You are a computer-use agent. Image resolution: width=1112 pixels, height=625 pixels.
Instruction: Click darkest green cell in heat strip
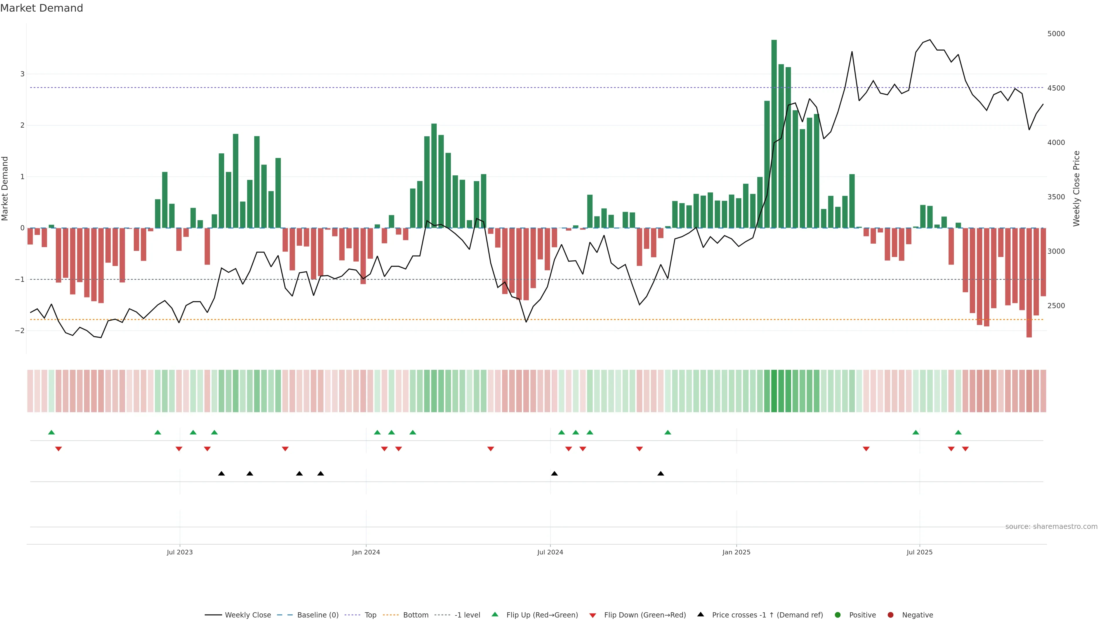pos(774,391)
